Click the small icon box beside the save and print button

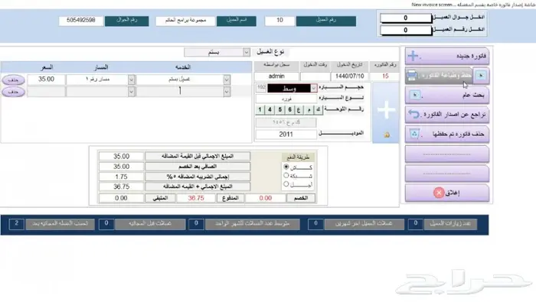481,76
